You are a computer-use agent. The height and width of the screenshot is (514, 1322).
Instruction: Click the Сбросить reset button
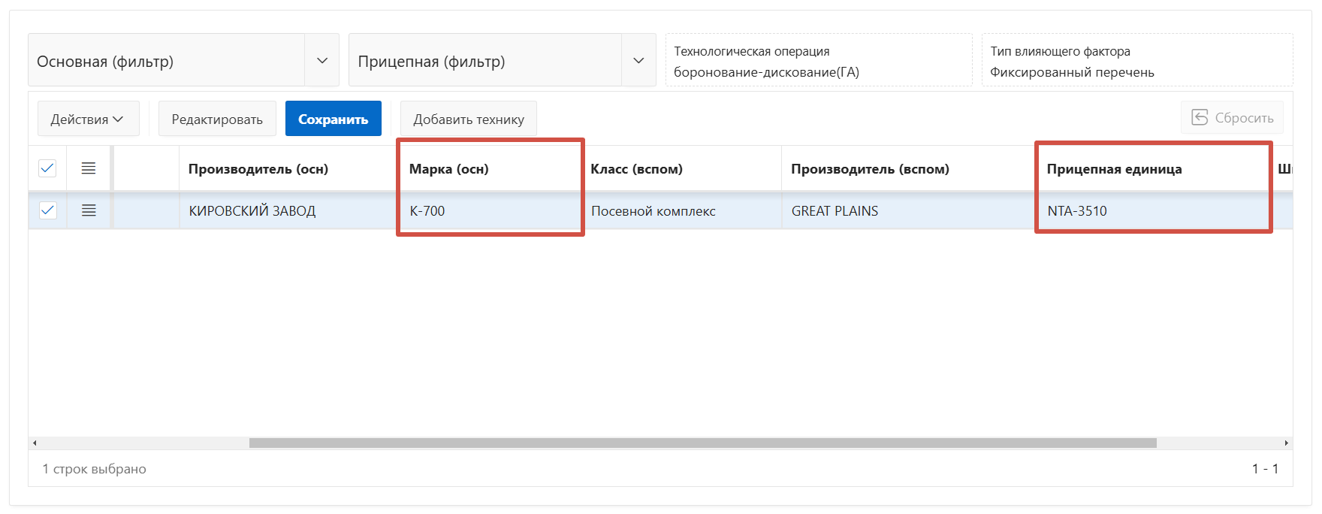pos(1232,118)
